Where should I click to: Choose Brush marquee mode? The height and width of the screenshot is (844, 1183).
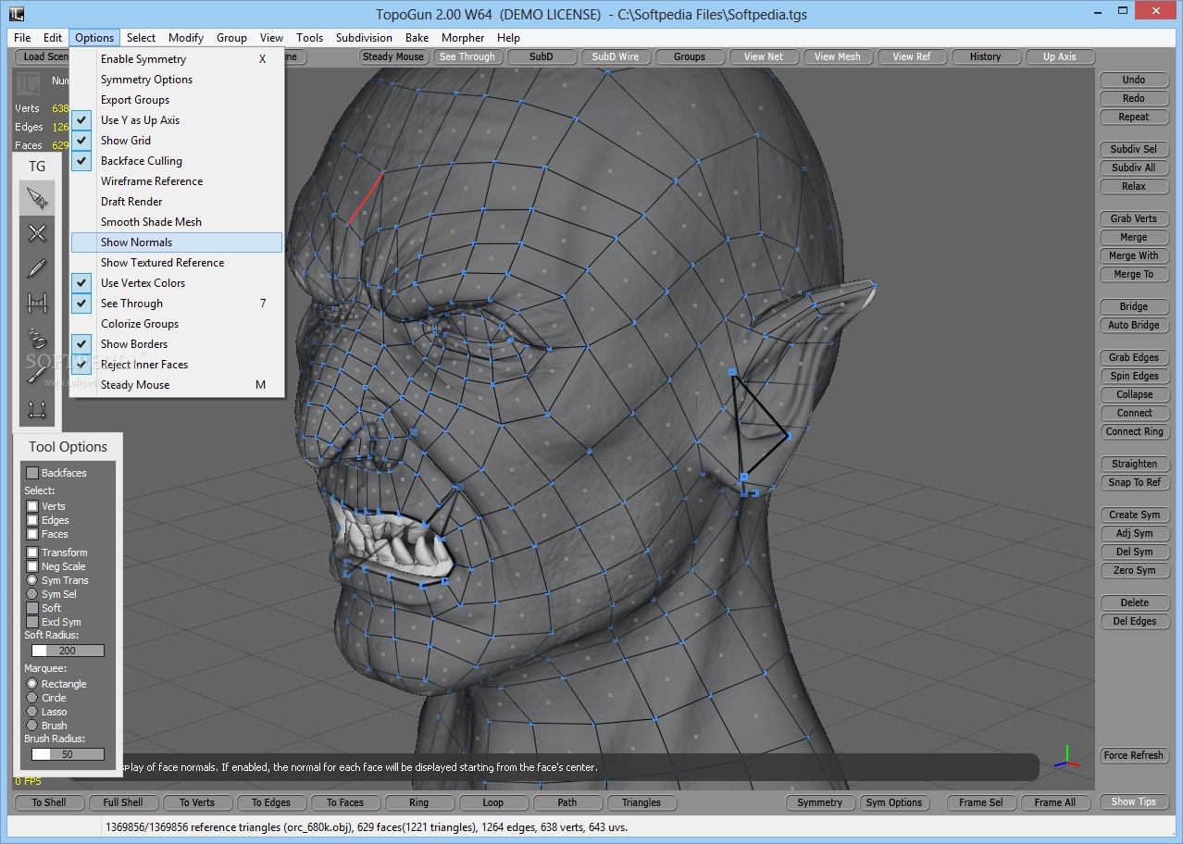(32, 726)
